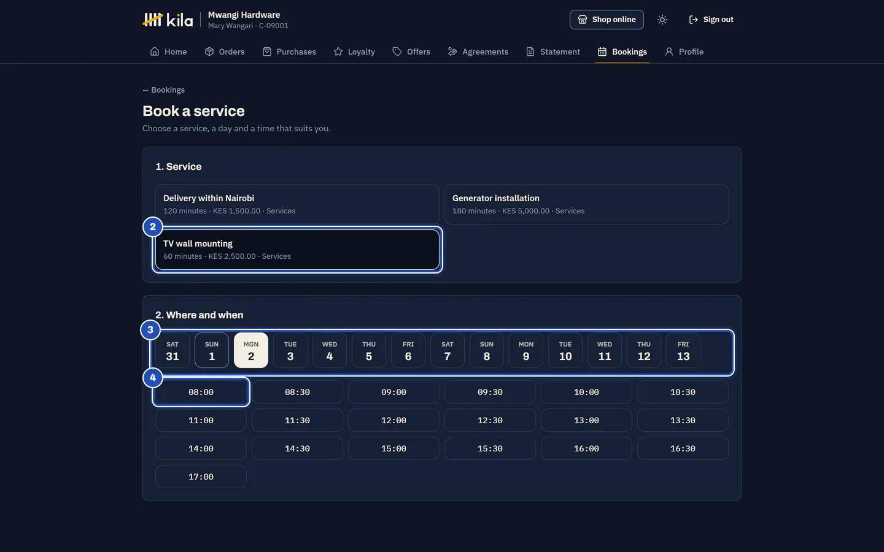Choose the 17:00 time slot
Screen dimensions: 884x552
pyautogui.click(x=201, y=477)
